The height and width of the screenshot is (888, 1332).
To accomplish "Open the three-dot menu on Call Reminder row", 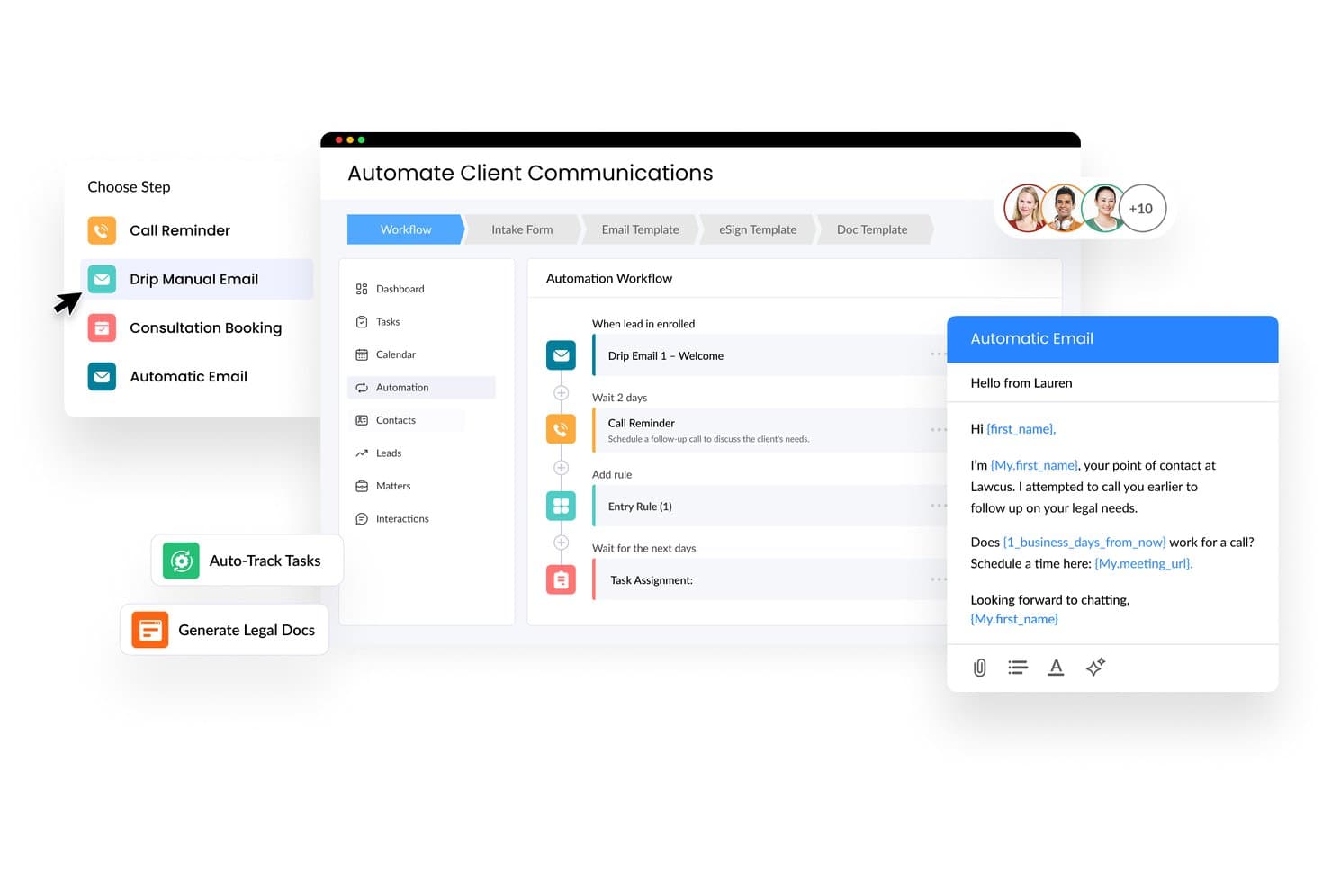I will 938,430.
